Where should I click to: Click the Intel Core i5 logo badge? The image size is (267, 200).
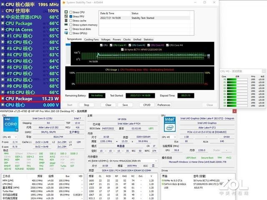coord(11,124)
